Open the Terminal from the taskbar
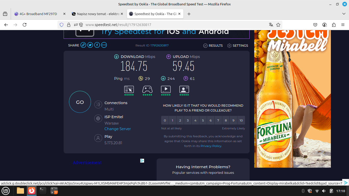349x196 pixels. pos(43,191)
